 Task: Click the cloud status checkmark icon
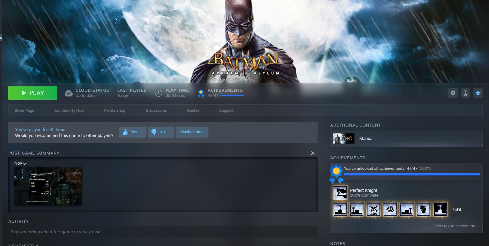tap(69, 93)
